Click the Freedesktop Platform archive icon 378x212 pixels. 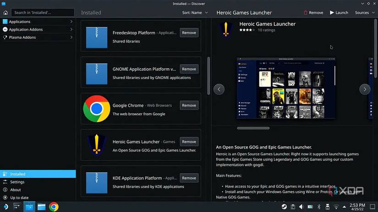(x=97, y=37)
